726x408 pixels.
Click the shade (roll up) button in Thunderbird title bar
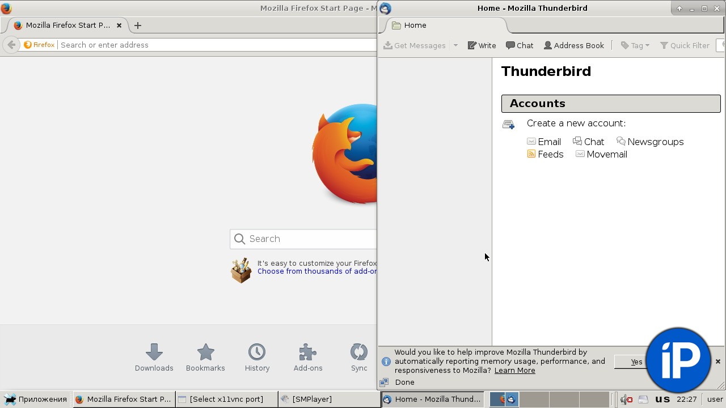pyautogui.click(x=679, y=8)
